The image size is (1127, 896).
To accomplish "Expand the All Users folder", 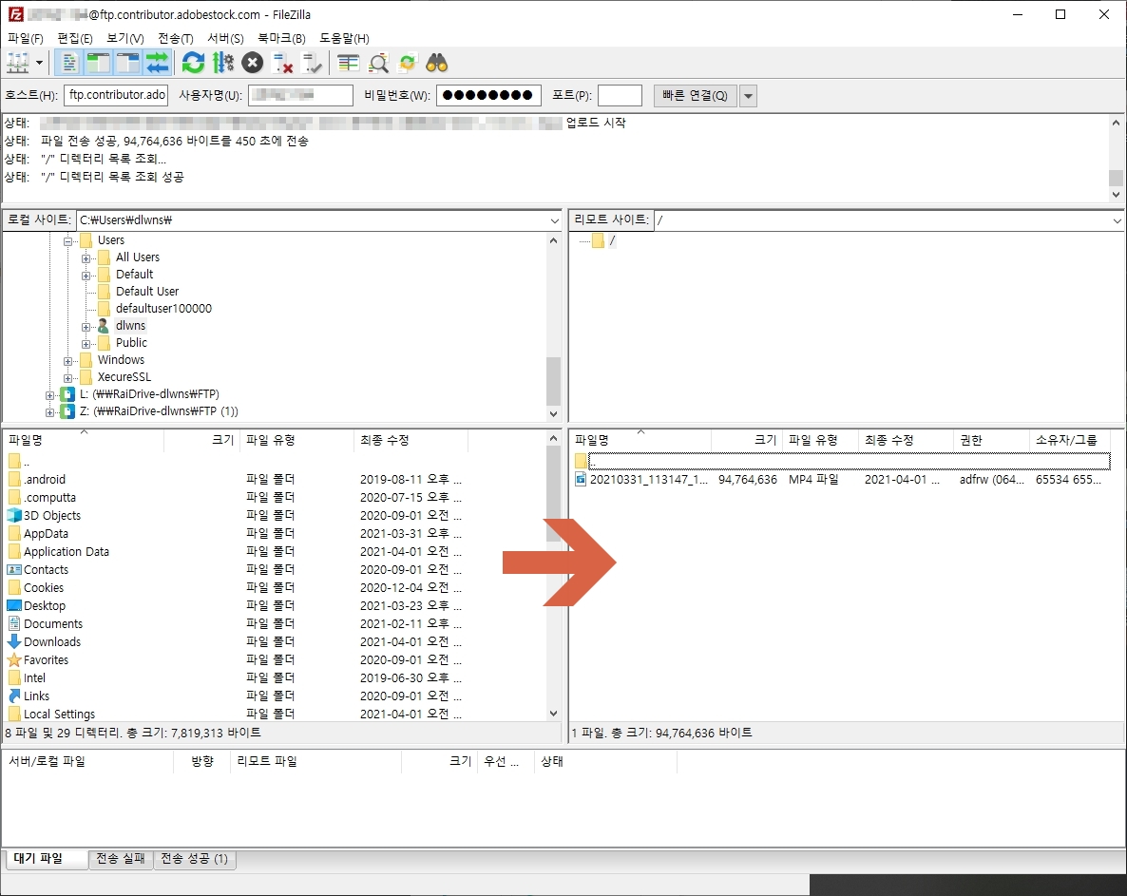I will click(x=86, y=258).
